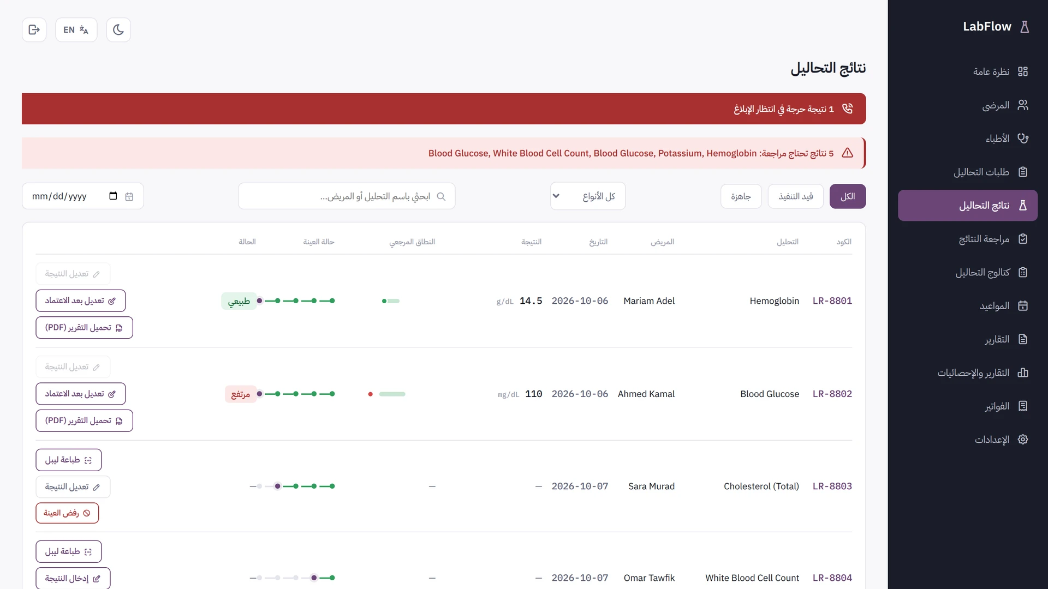Click the طبيعي status badge
The image size is (1048, 589).
coord(239,301)
